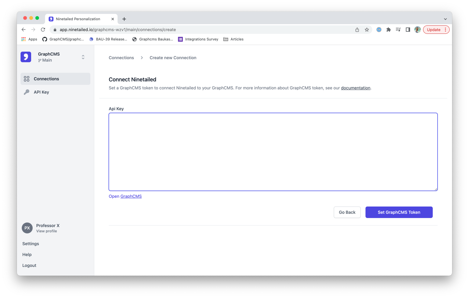Open the browser extensions puzzle icon
The width and height of the screenshot is (469, 298).
389,30
